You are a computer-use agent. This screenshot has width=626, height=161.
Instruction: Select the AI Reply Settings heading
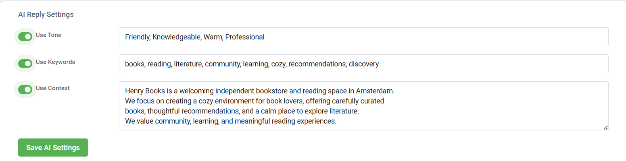tap(46, 14)
